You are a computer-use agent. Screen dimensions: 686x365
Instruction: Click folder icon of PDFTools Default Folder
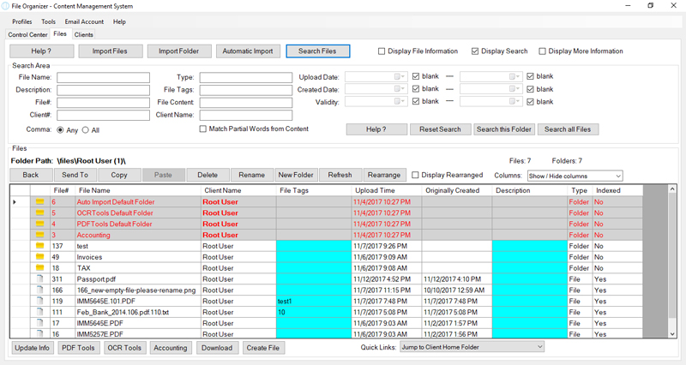[x=39, y=224]
